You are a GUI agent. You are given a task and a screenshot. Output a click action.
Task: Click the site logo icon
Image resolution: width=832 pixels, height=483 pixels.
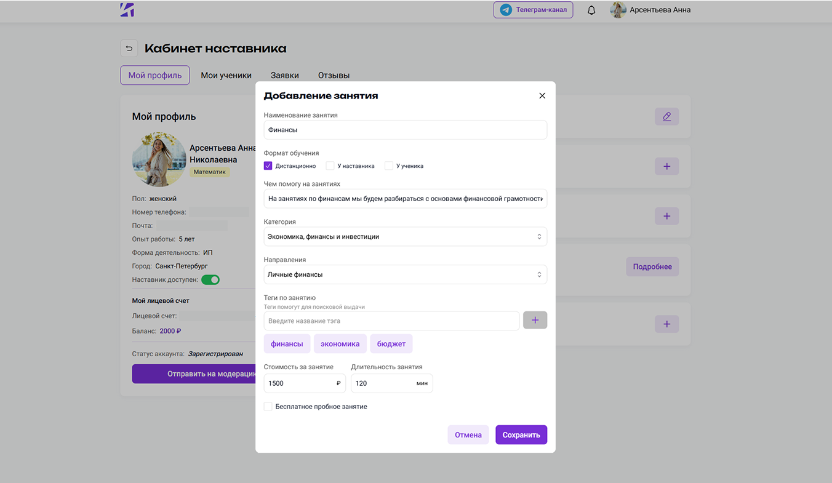pos(127,10)
